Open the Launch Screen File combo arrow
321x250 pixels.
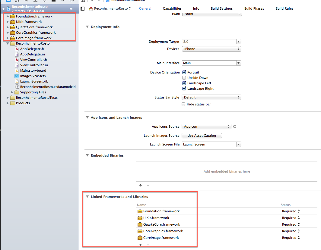tap(239, 144)
